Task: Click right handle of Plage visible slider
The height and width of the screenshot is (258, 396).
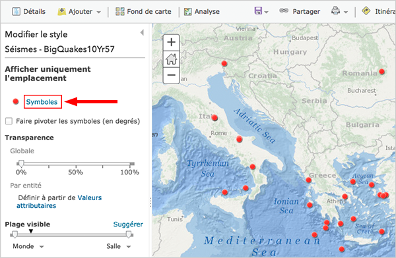Action: 129,234
